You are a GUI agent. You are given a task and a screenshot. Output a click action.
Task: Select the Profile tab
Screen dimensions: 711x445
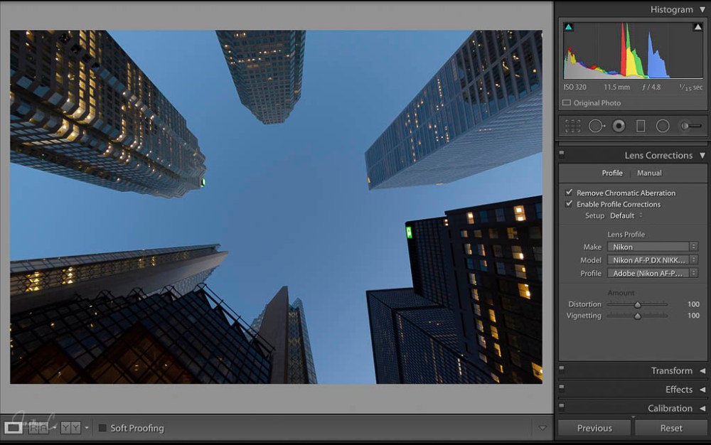tap(612, 173)
